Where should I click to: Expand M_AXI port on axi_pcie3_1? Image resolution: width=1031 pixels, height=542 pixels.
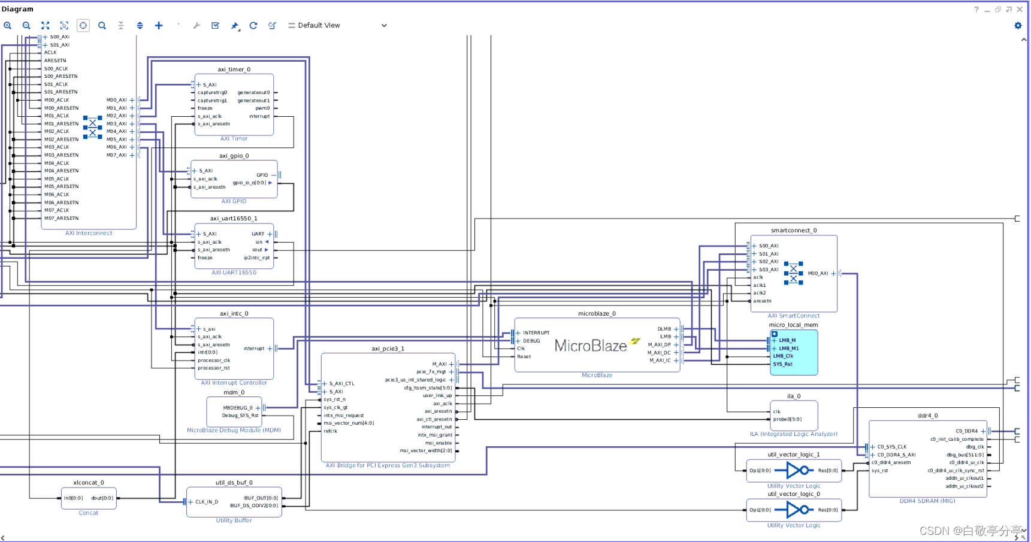[452, 364]
